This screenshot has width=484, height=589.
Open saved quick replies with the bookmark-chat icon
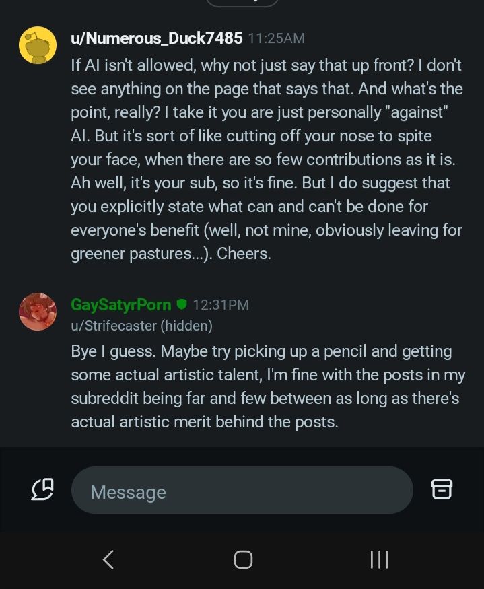tap(42, 489)
